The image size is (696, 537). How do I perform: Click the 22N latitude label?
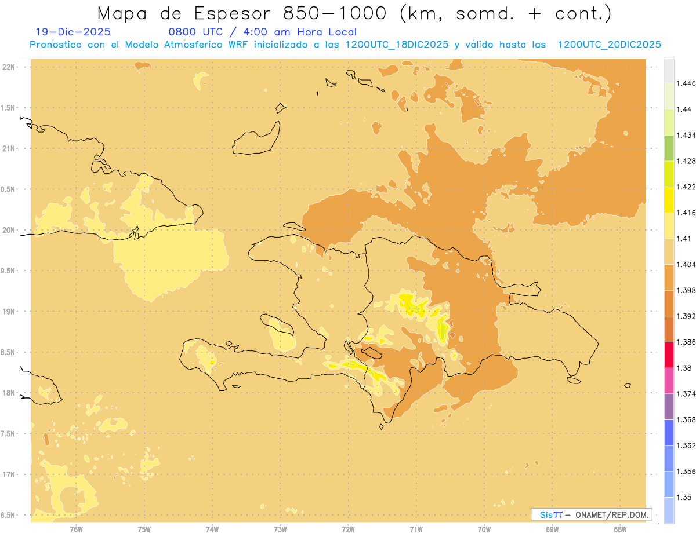(10, 67)
